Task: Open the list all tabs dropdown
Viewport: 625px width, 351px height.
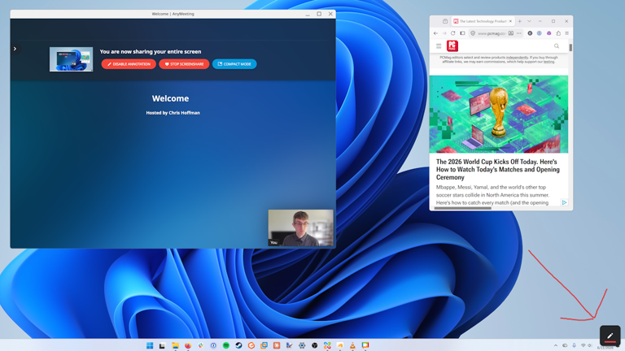Action: (529, 21)
